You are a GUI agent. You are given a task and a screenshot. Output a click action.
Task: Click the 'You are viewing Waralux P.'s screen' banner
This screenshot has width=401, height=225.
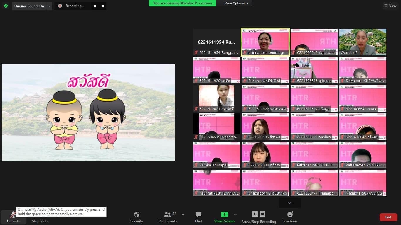(x=182, y=3)
